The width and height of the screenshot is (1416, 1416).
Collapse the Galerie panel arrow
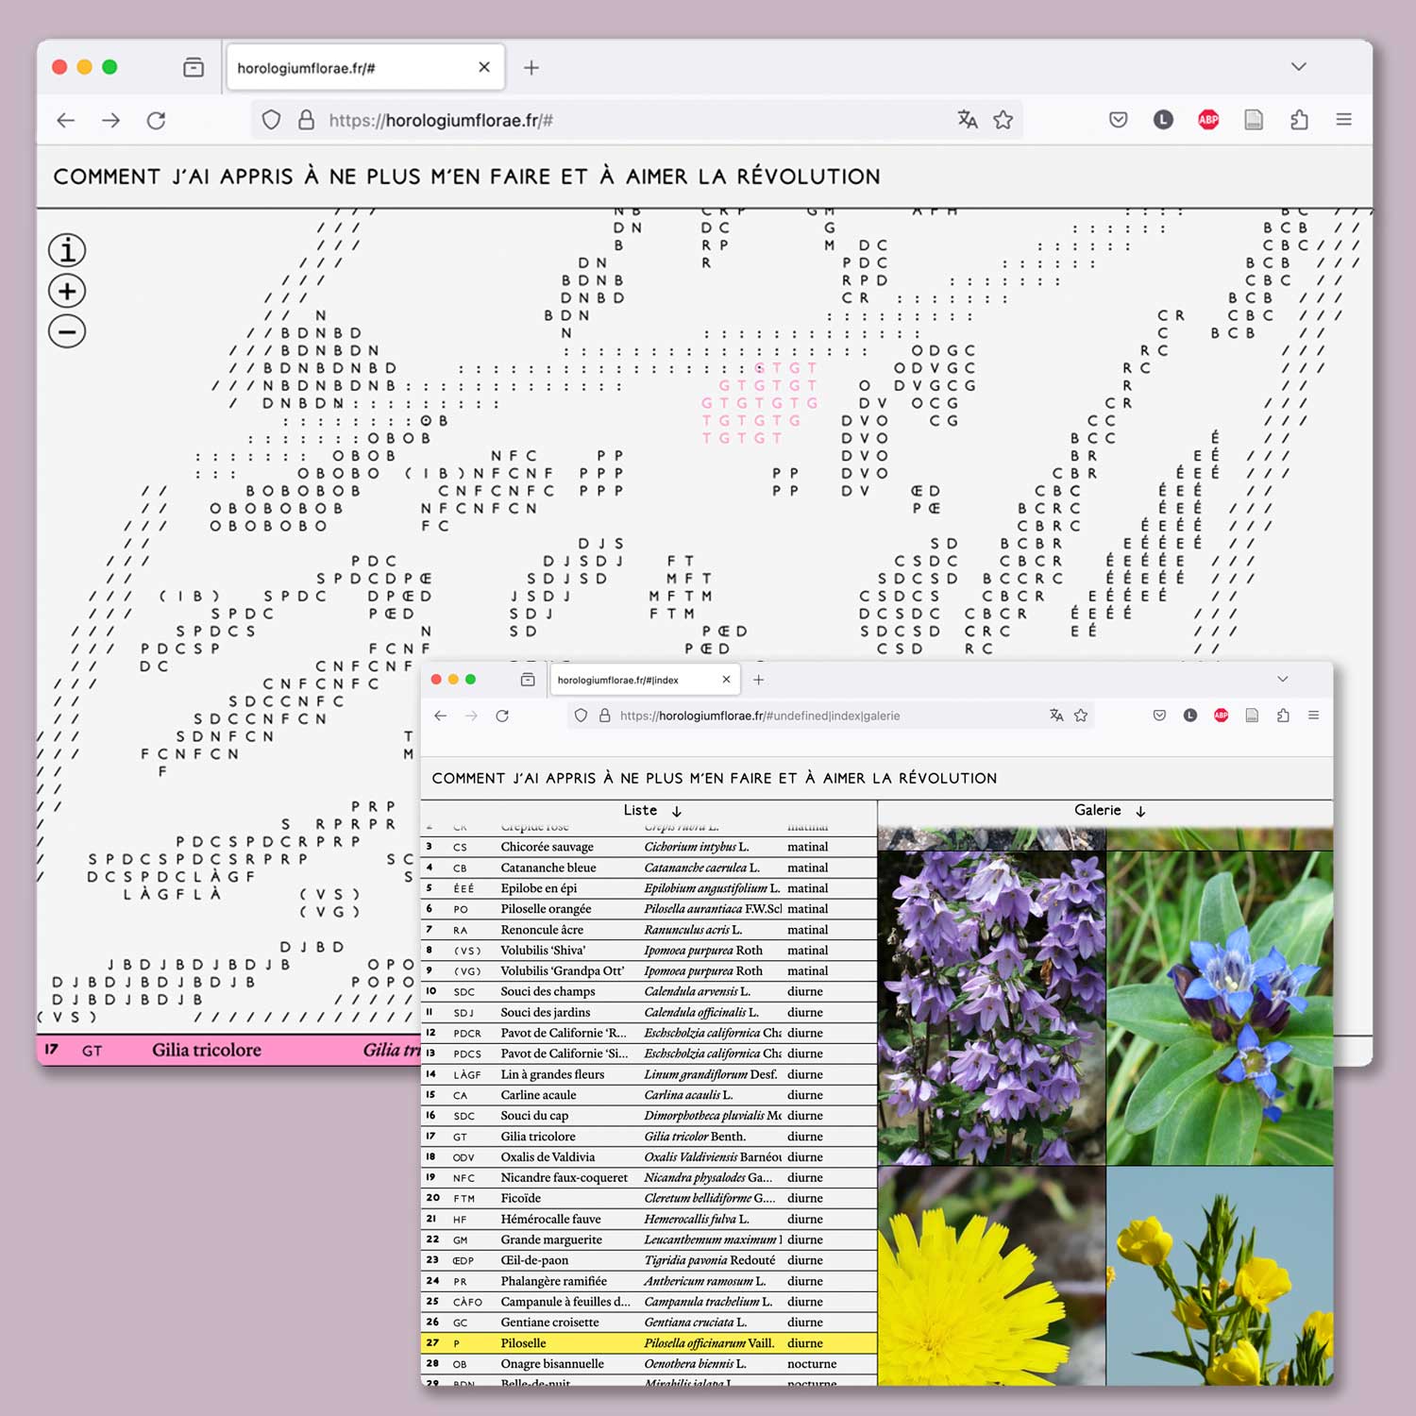coord(1140,811)
